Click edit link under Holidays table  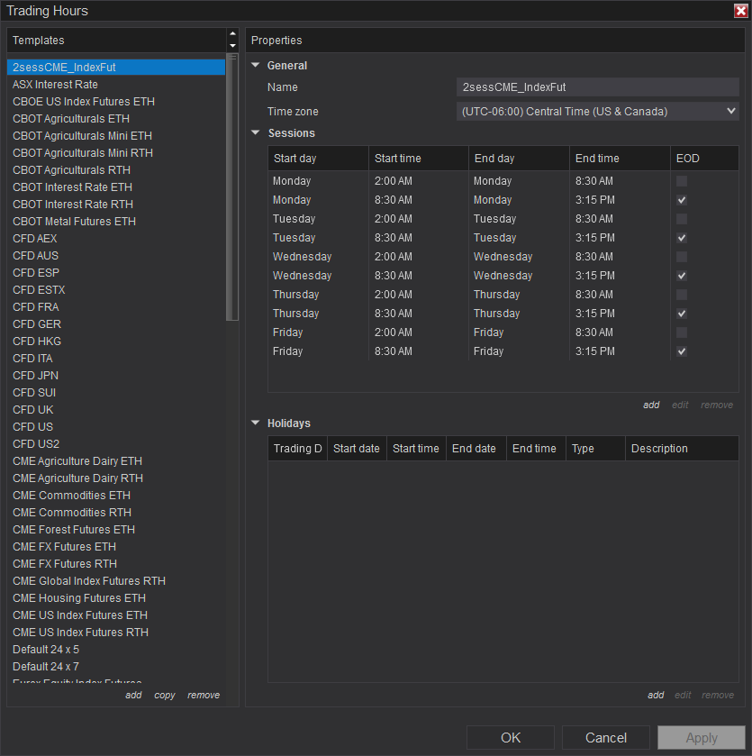tap(683, 695)
